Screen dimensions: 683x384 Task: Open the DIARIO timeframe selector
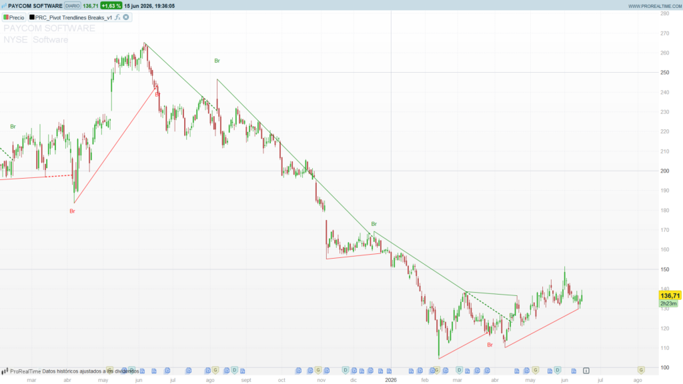tap(72, 6)
